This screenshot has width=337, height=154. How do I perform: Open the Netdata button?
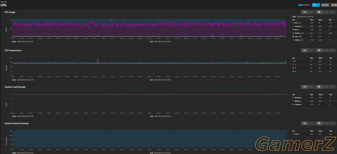[x=334, y=5]
